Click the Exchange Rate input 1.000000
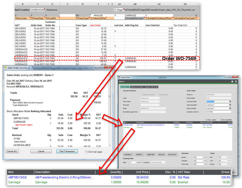Image resolution: width=242 pixels, height=188 pixels. coord(136,162)
